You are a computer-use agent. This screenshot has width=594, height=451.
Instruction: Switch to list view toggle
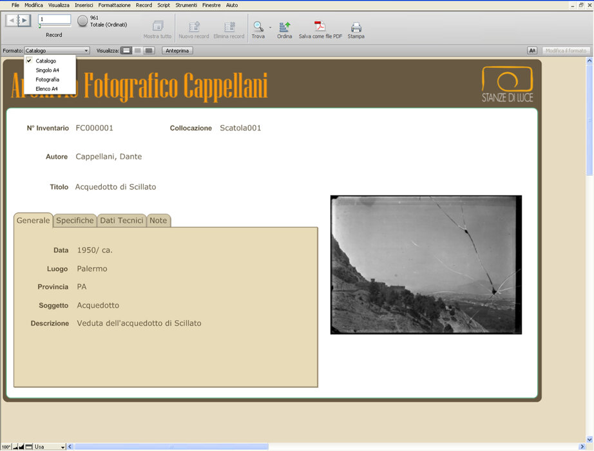click(138, 50)
